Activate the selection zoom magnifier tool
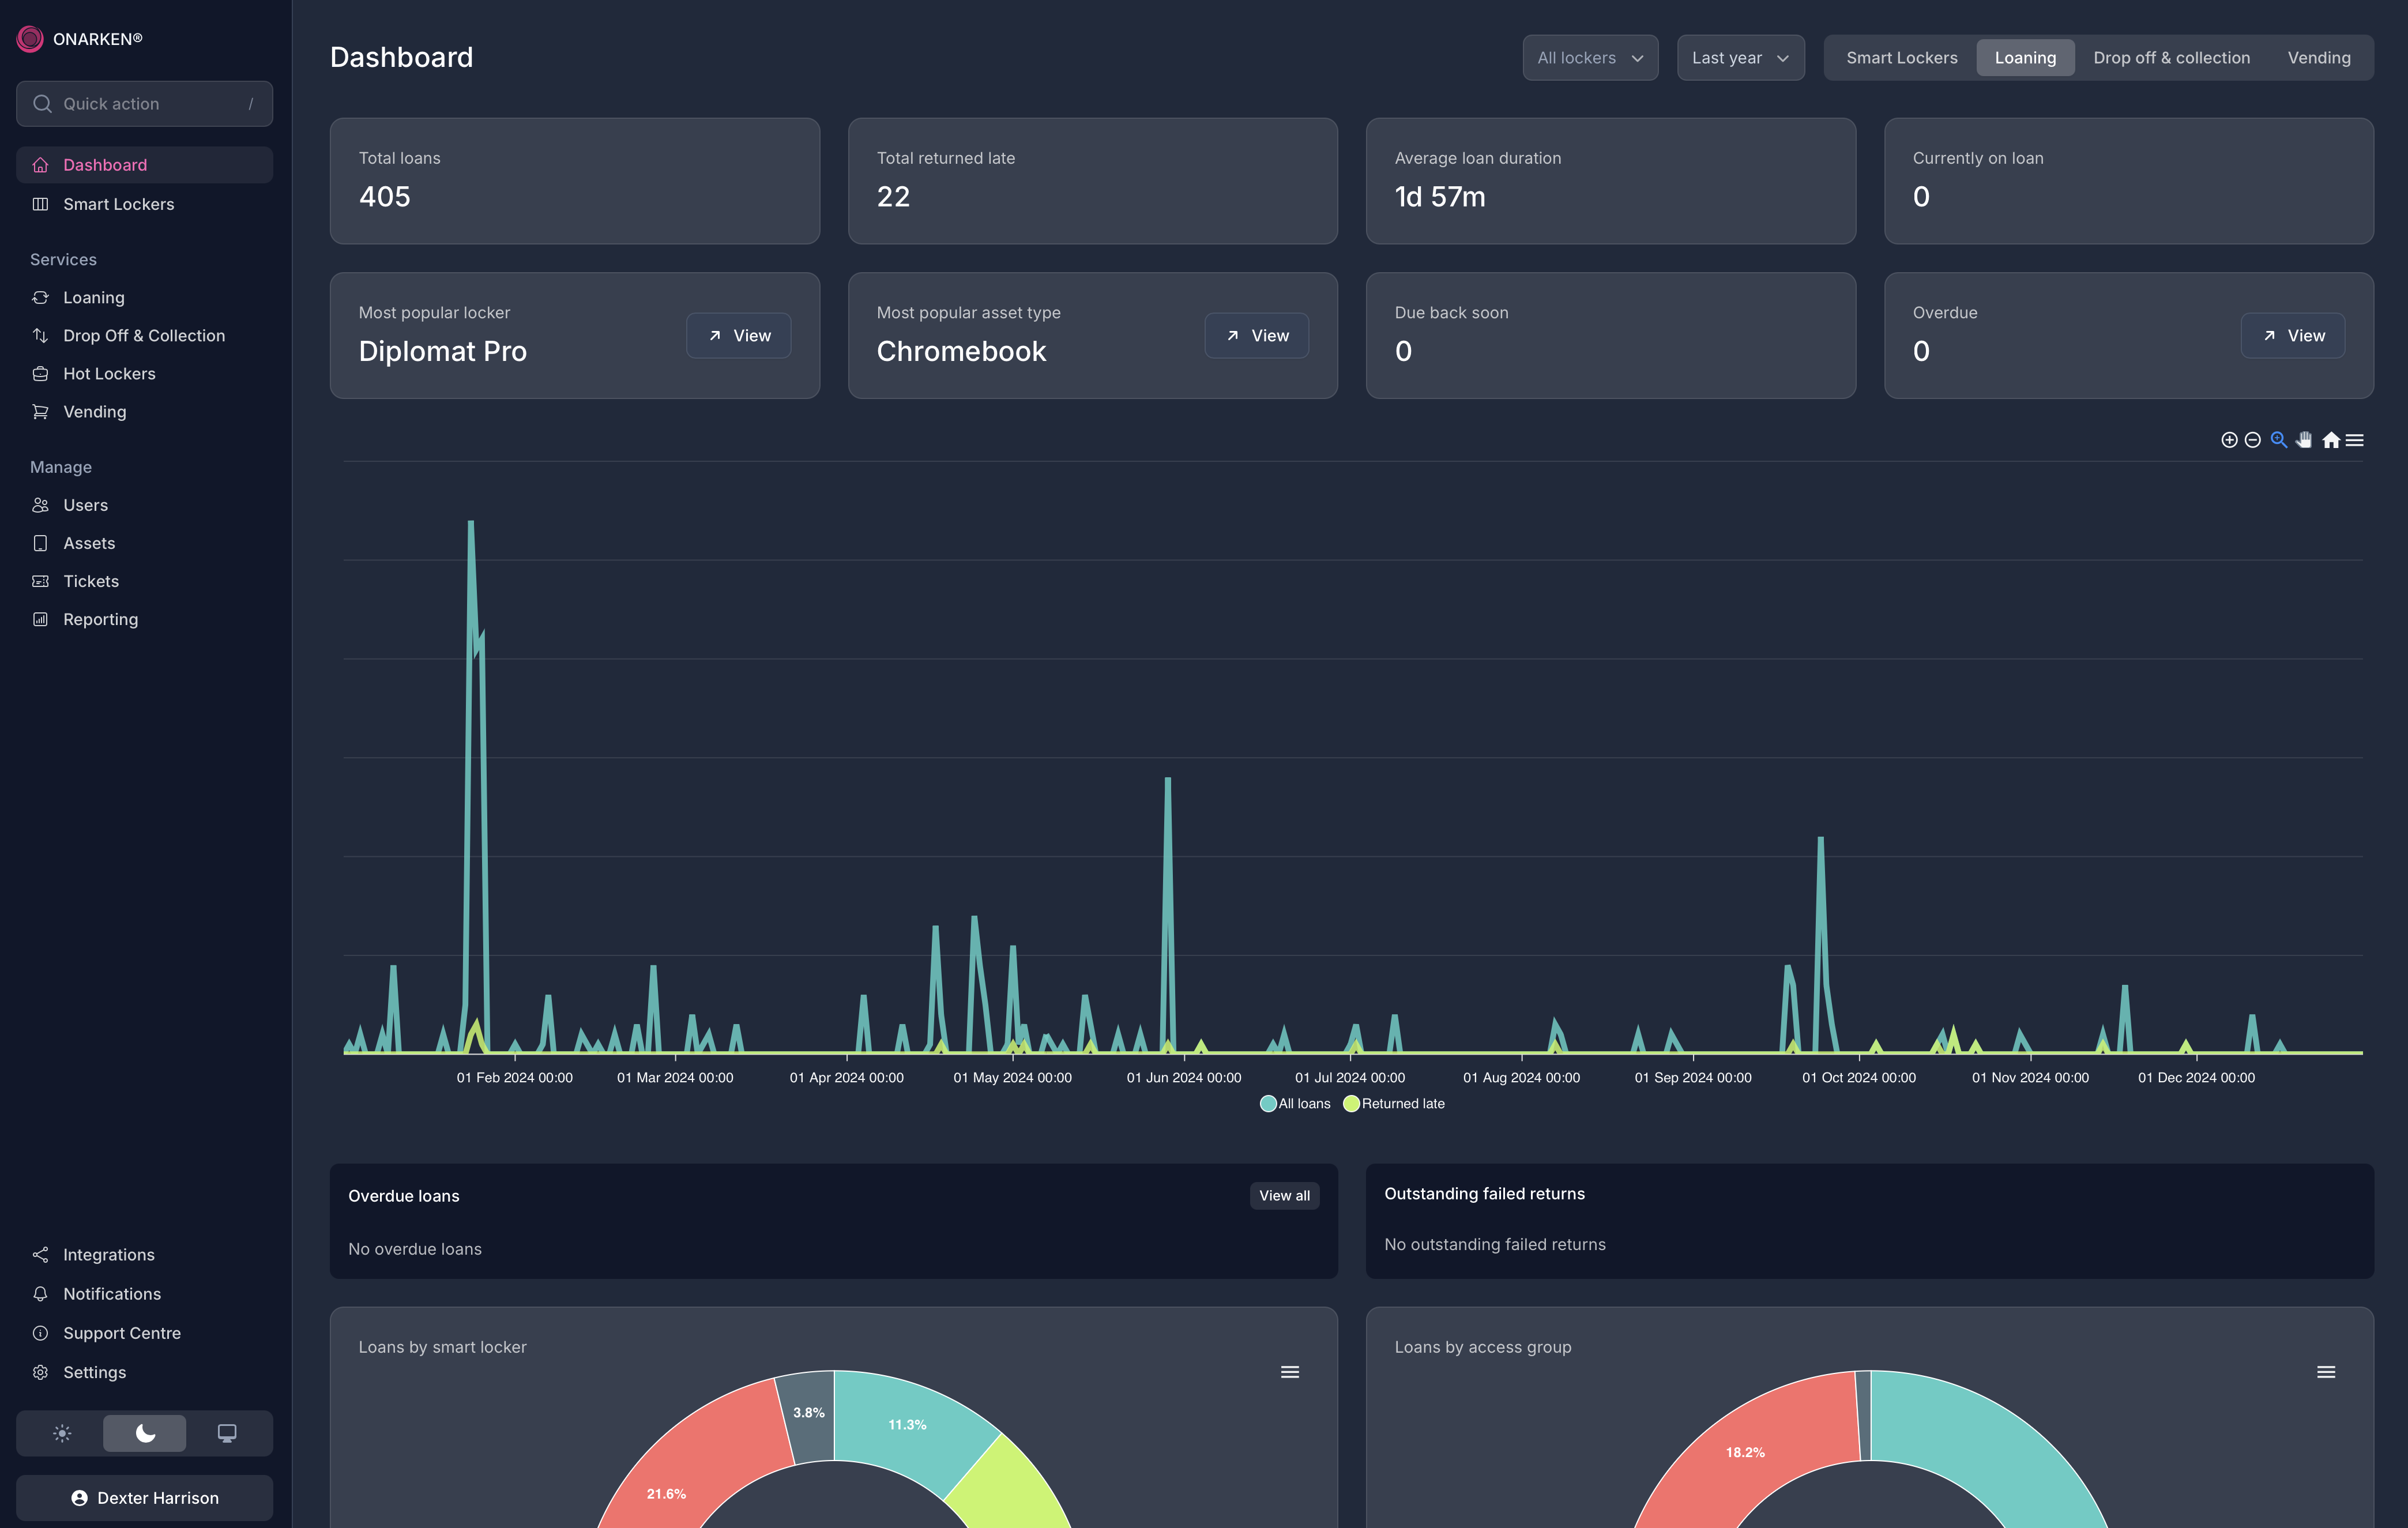 (x=2279, y=440)
